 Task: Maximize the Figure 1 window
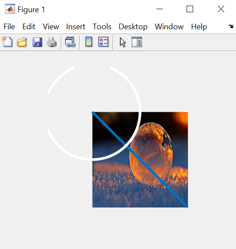tap(190, 9)
